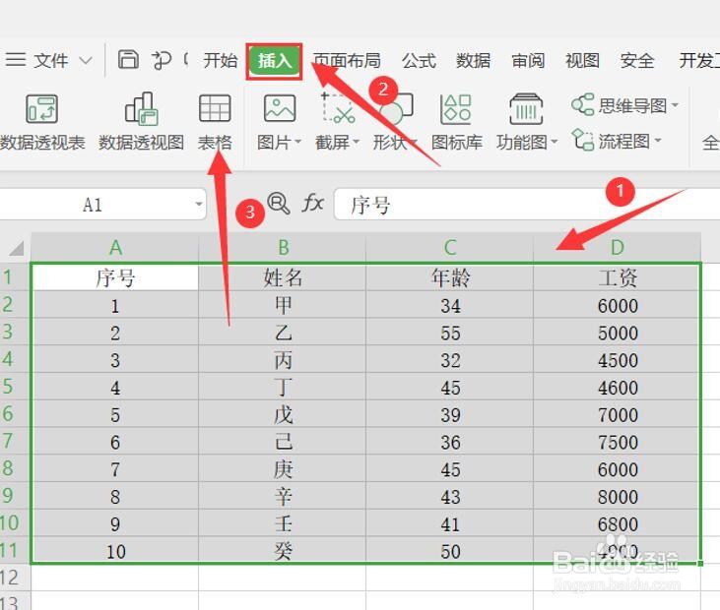Switch to the 视图 tab
This screenshot has width=720, height=610.
[582, 61]
